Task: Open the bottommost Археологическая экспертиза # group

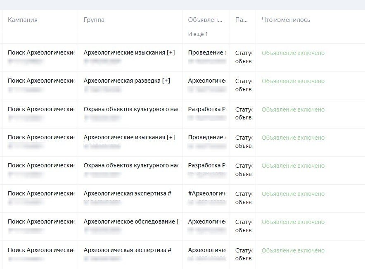Action: [x=127, y=250]
